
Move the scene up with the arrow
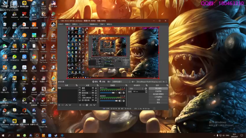tap(66, 105)
